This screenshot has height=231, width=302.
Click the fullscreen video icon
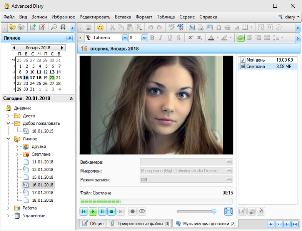229,211
